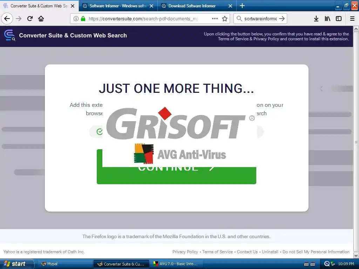Click the restore window button

pyautogui.click(x=346, y=6)
